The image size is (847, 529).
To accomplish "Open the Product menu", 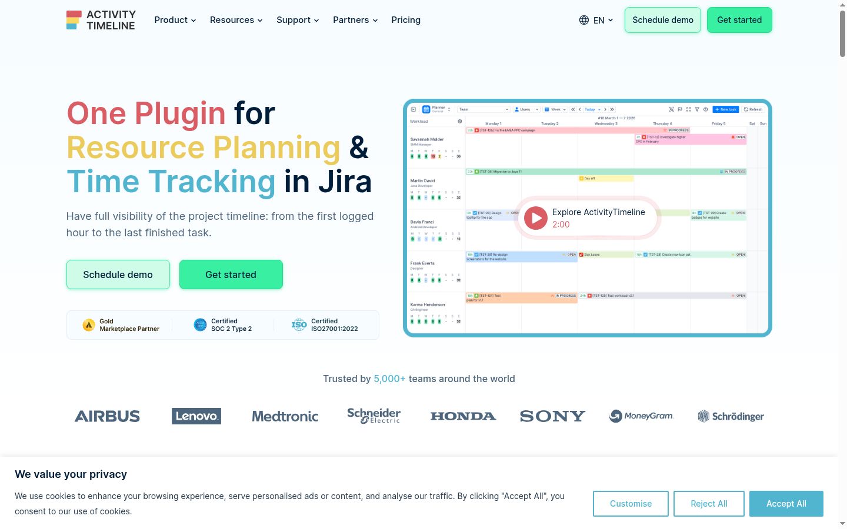I will (175, 20).
